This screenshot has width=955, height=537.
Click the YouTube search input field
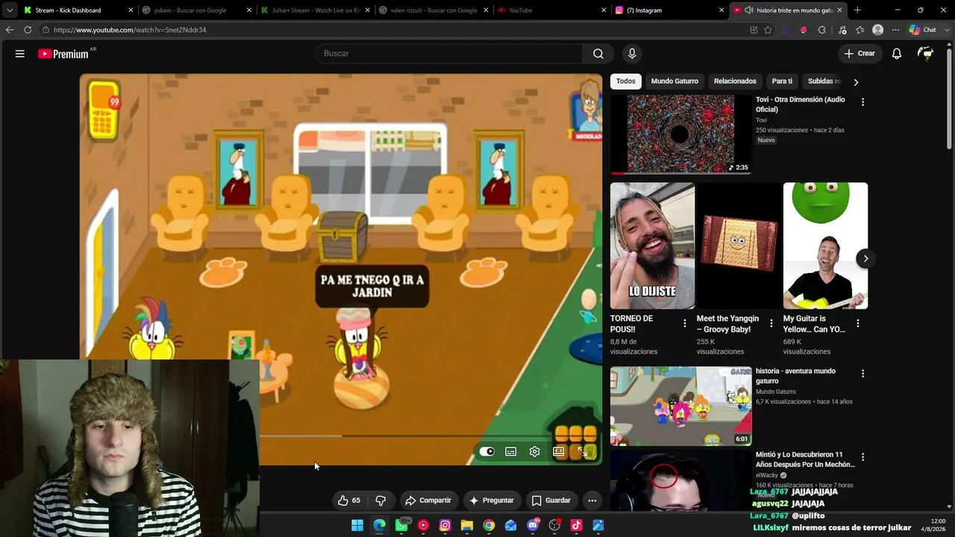click(x=449, y=54)
